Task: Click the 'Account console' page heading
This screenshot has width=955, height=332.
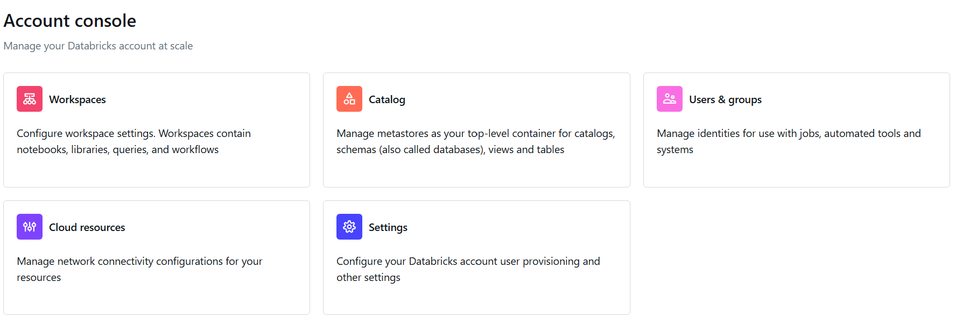Action: click(x=70, y=20)
